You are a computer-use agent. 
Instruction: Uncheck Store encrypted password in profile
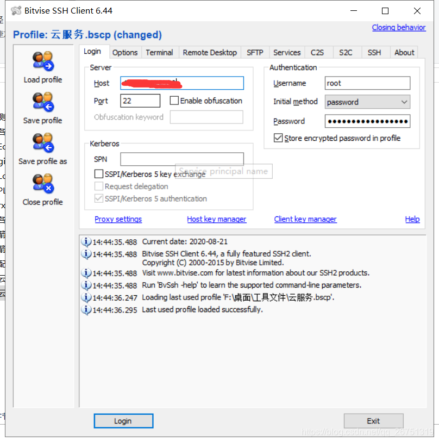pyautogui.click(x=278, y=138)
